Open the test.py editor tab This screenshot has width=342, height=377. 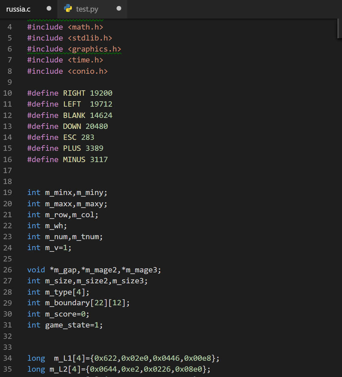coord(87,9)
